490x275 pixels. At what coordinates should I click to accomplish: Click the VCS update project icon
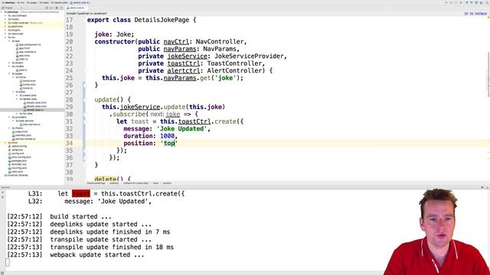466,3
